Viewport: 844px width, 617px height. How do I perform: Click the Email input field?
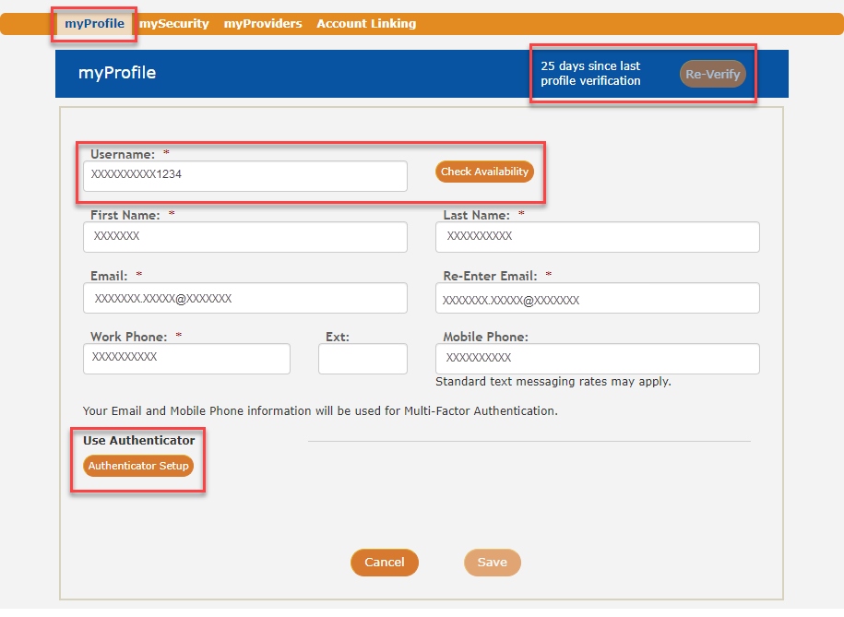[x=244, y=298]
